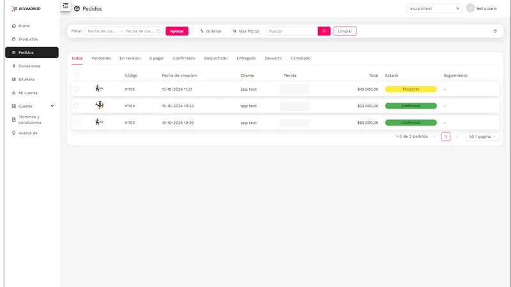The image size is (511, 287).
Task: Open Mi cuenta in the sidebar
Action: click(31, 92)
